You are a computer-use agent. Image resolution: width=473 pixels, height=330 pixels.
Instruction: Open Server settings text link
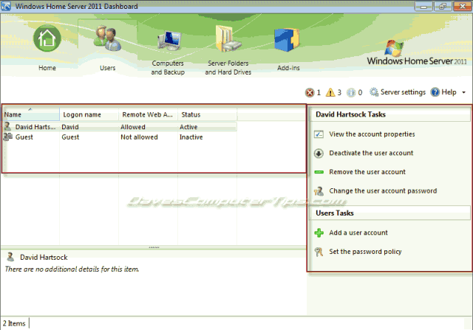tap(403, 92)
